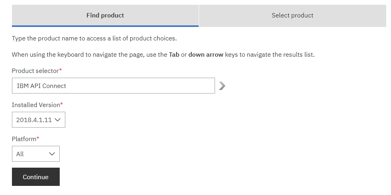Click the grey arrow beside Product selector
The height and width of the screenshot is (195, 391).
click(222, 86)
